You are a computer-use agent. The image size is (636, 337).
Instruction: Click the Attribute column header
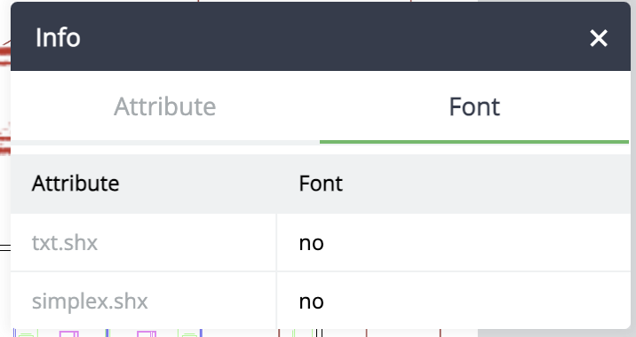[x=76, y=184]
